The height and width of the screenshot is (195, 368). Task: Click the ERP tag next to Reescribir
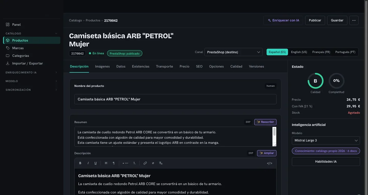[248, 122]
